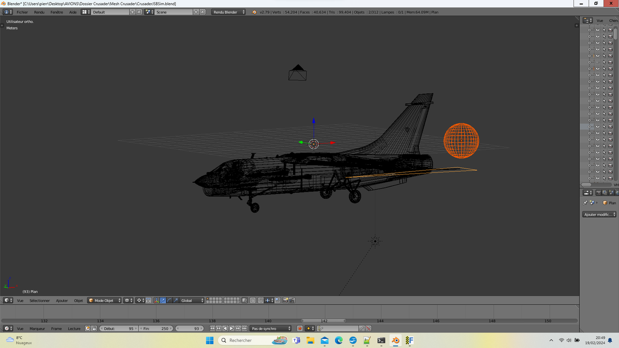The width and height of the screenshot is (619, 348).
Task: Click the Ajouter modific... button
Action: tap(599, 214)
